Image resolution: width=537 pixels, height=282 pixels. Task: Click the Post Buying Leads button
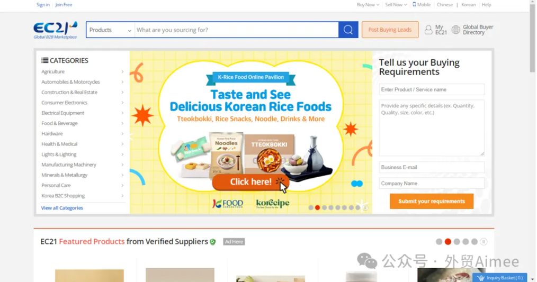[390, 30]
